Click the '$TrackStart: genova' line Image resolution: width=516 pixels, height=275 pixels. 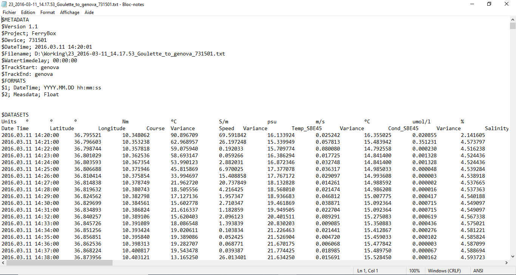coord(30,67)
